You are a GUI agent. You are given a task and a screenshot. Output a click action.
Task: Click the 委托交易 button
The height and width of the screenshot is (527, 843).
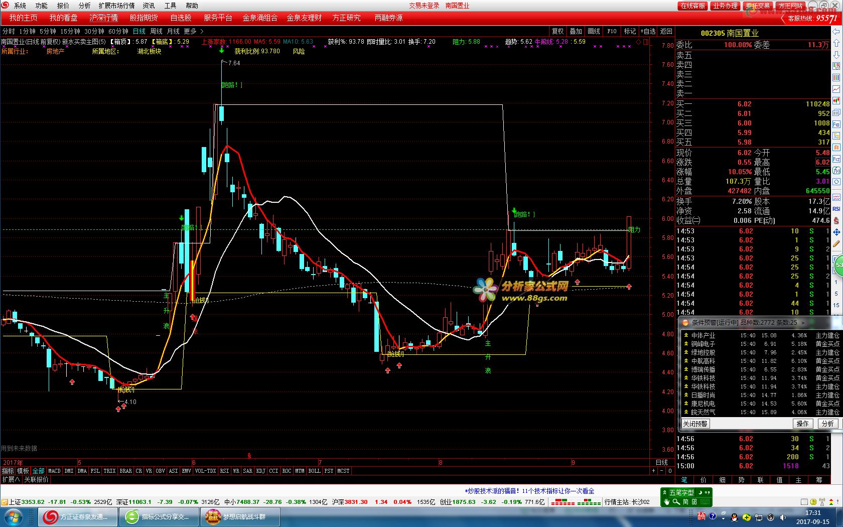click(x=758, y=6)
